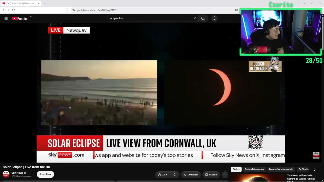Click the video title Solar Eclipse | Live from the UK
Screen dimensions: 324x182
coord(26,167)
